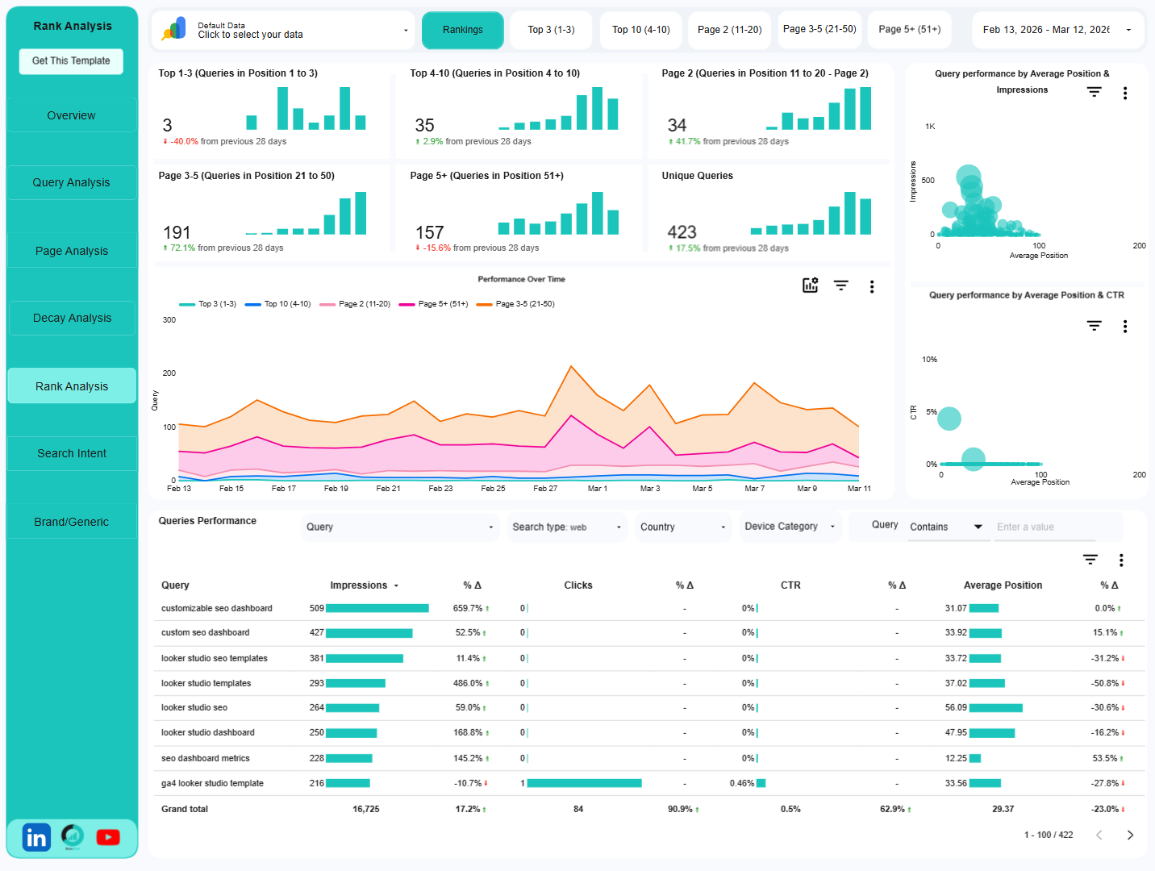Open three-dot menu on Performance Over Time chart
This screenshot has height=871, width=1155.
(872, 285)
